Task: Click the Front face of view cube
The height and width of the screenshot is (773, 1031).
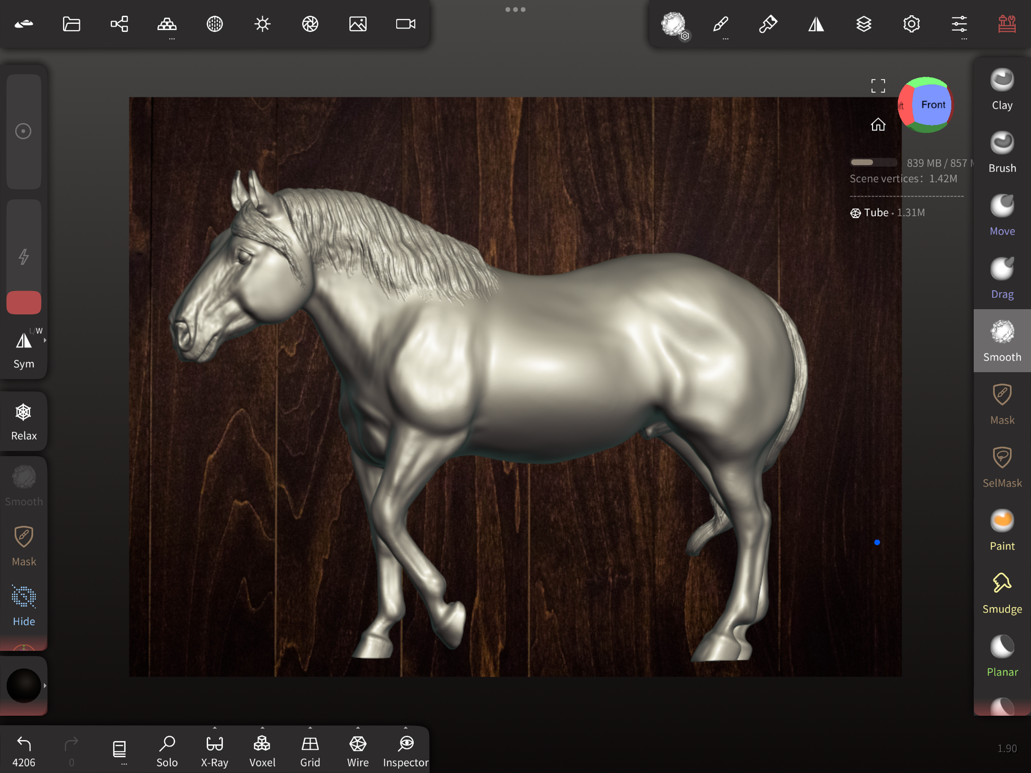Action: tap(932, 105)
